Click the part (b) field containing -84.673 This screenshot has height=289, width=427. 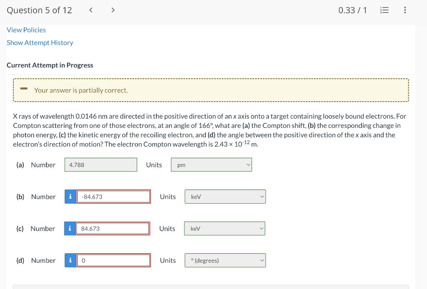(x=113, y=197)
